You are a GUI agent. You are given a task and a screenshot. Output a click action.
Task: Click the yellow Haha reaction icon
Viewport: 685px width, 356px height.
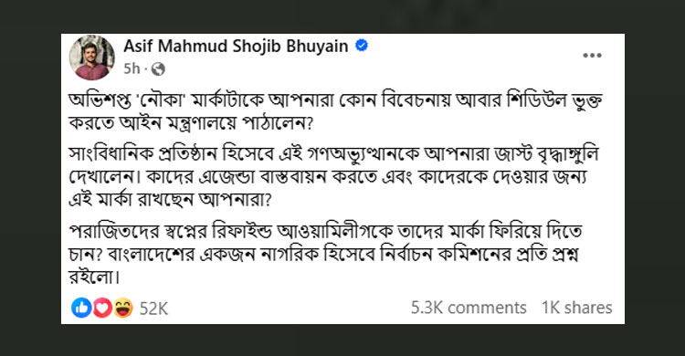pyautogui.click(x=123, y=308)
